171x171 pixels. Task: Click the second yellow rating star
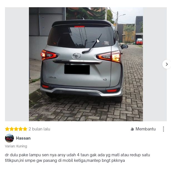coord(12,129)
